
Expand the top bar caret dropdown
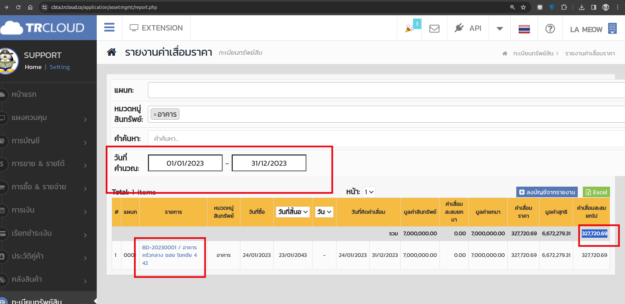pos(500,29)
